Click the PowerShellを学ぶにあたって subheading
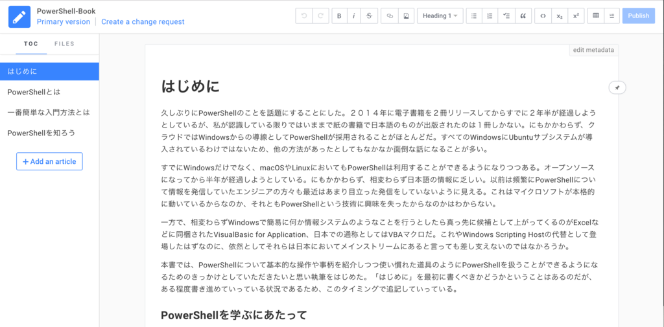Image resolution: width=664 pixels, height=327 pixels. [x=233, y=315]
